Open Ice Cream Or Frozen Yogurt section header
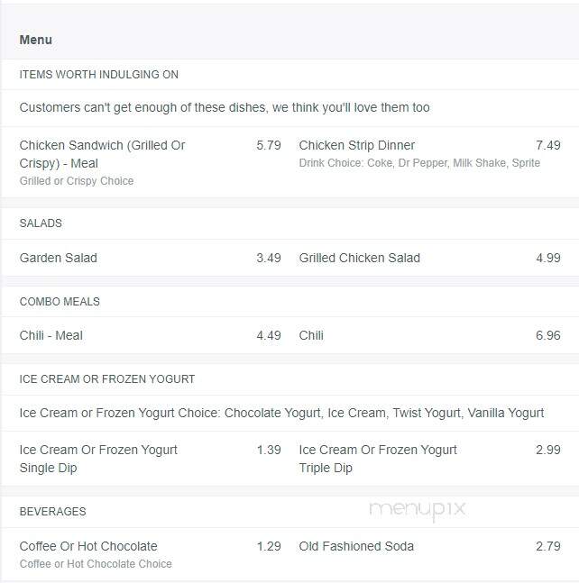This screenshot has width=579, height=583. (x=106, y=378)
